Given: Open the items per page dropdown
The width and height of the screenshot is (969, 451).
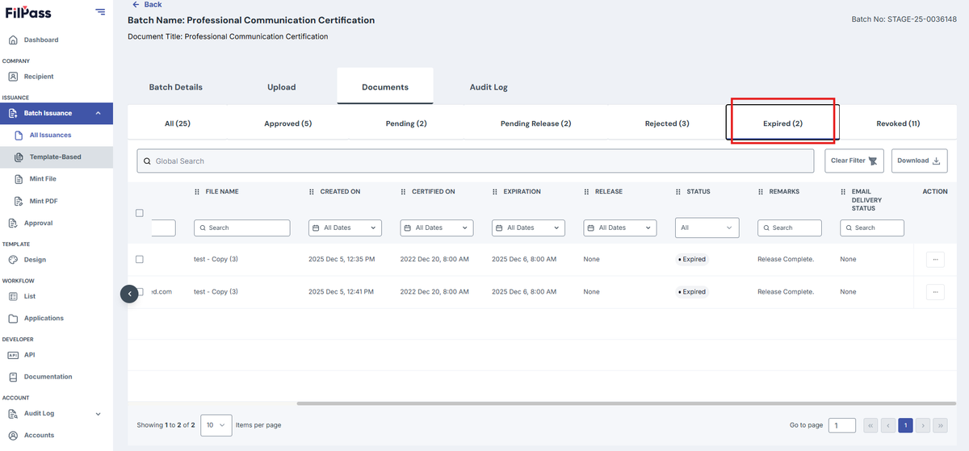Looking at the screenshot, I should tap(216, 425).
